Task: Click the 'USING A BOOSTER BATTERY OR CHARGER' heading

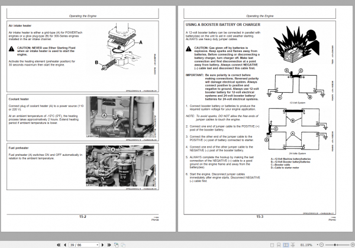Action: [x=223, y=25]
